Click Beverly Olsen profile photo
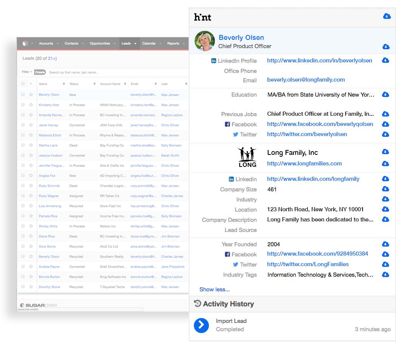Image resolution: width=396 pixels, height=359 pixels. tap(204, 41)
